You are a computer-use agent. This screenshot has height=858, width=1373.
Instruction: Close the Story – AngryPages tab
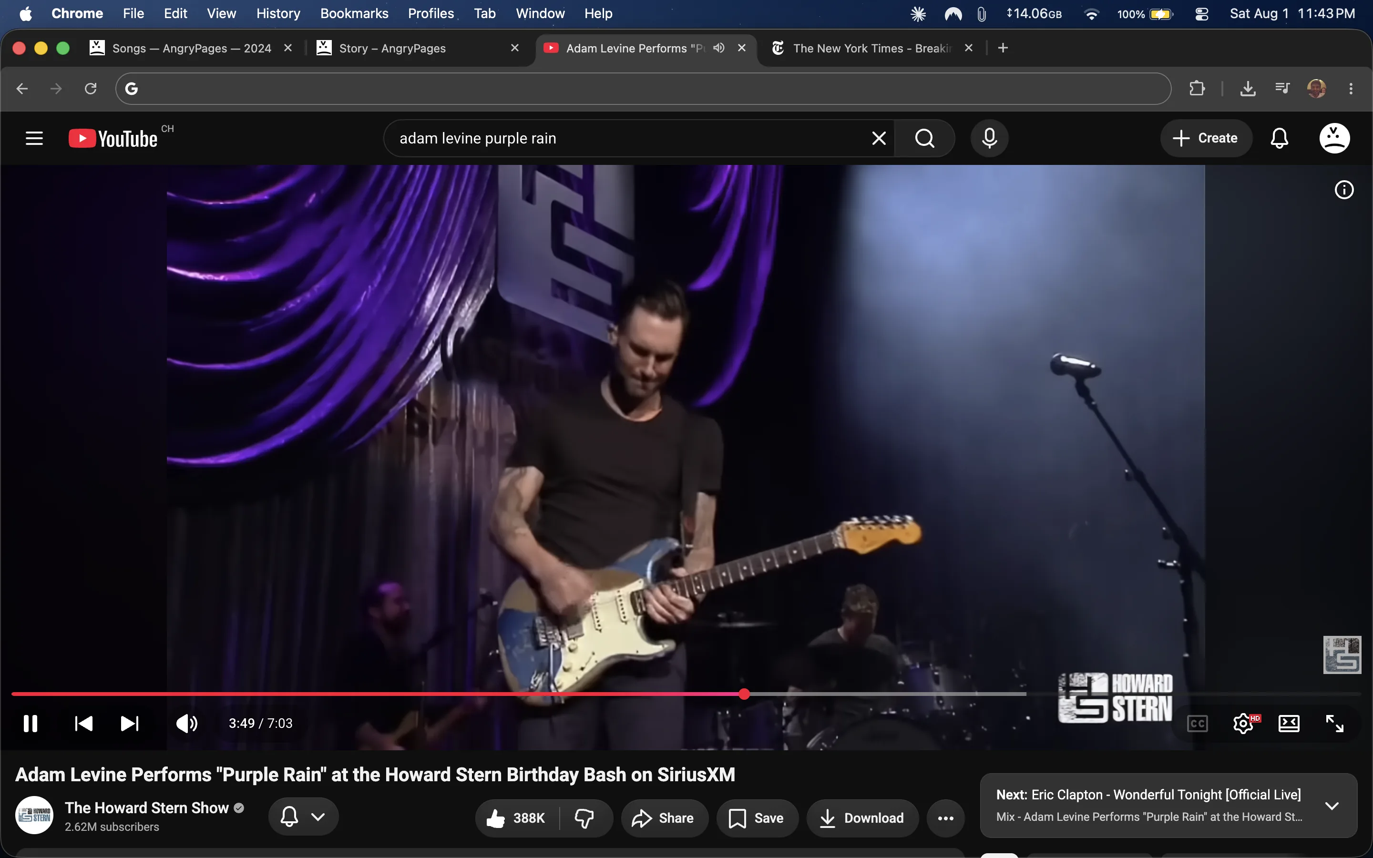tap(514, 48)
